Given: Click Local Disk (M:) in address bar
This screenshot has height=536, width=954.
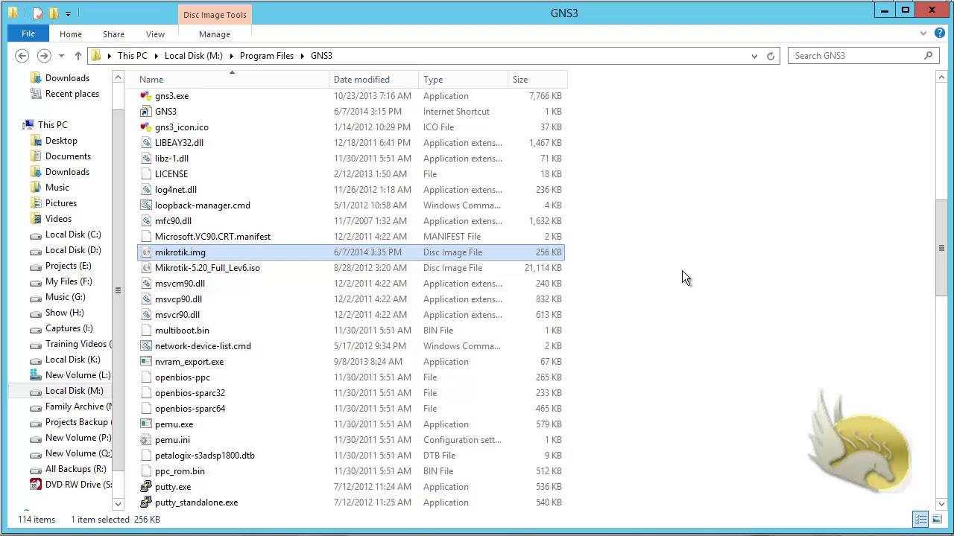Looking at the screenshot, I should pos(194,56).
